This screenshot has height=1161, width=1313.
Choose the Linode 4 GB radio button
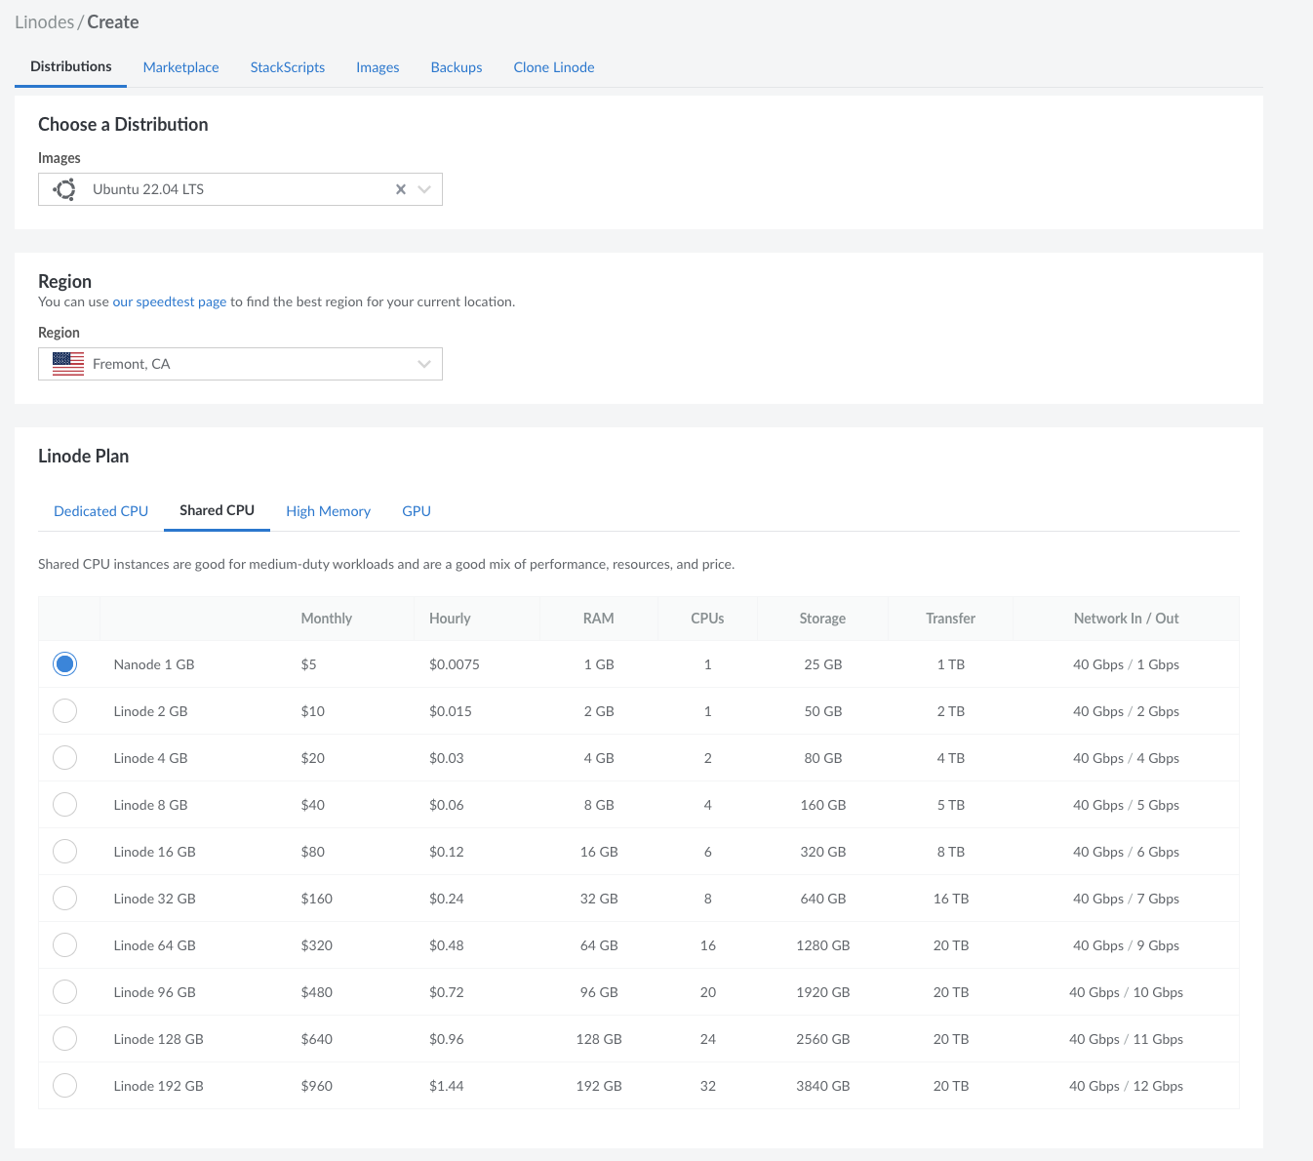[x=65, y=758]
